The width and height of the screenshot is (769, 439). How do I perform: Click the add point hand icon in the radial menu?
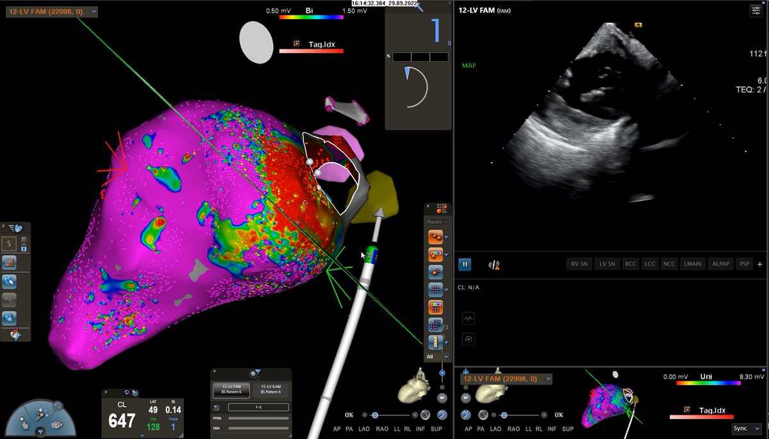tap(24, 422)
